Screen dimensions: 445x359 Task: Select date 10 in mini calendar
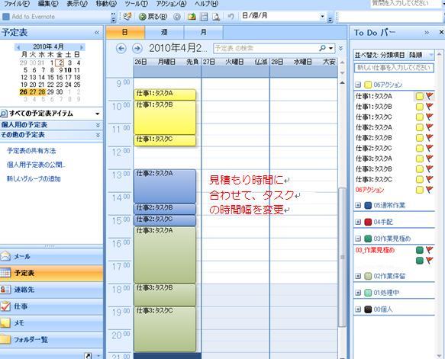coord(68,70)
